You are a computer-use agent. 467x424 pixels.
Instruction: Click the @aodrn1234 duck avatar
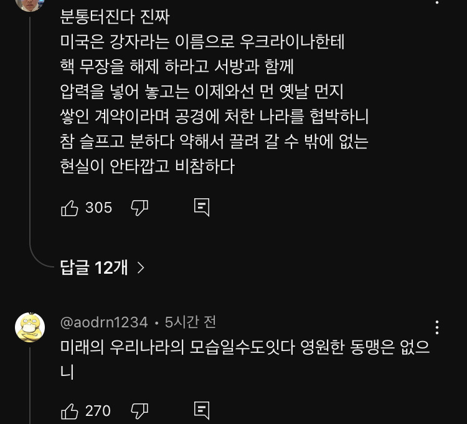(29, 327)
